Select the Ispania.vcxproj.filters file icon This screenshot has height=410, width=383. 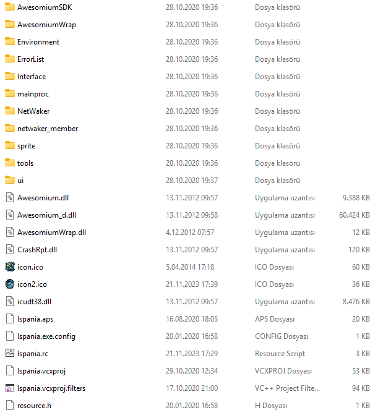point(10,388)
